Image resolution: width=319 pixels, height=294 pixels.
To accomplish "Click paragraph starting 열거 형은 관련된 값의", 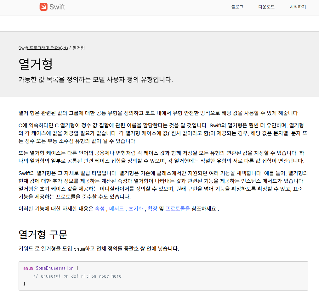I will (x=159, y=113).
